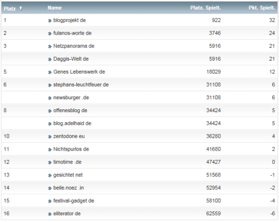Click arrow icon before Nichtspurlos de
The width and height of the screenshot is (279, 222).
pos(50,149)
